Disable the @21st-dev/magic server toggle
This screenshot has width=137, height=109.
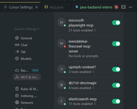(116, 85)
